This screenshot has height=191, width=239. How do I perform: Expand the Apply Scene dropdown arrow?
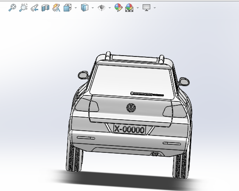(138, 8)
